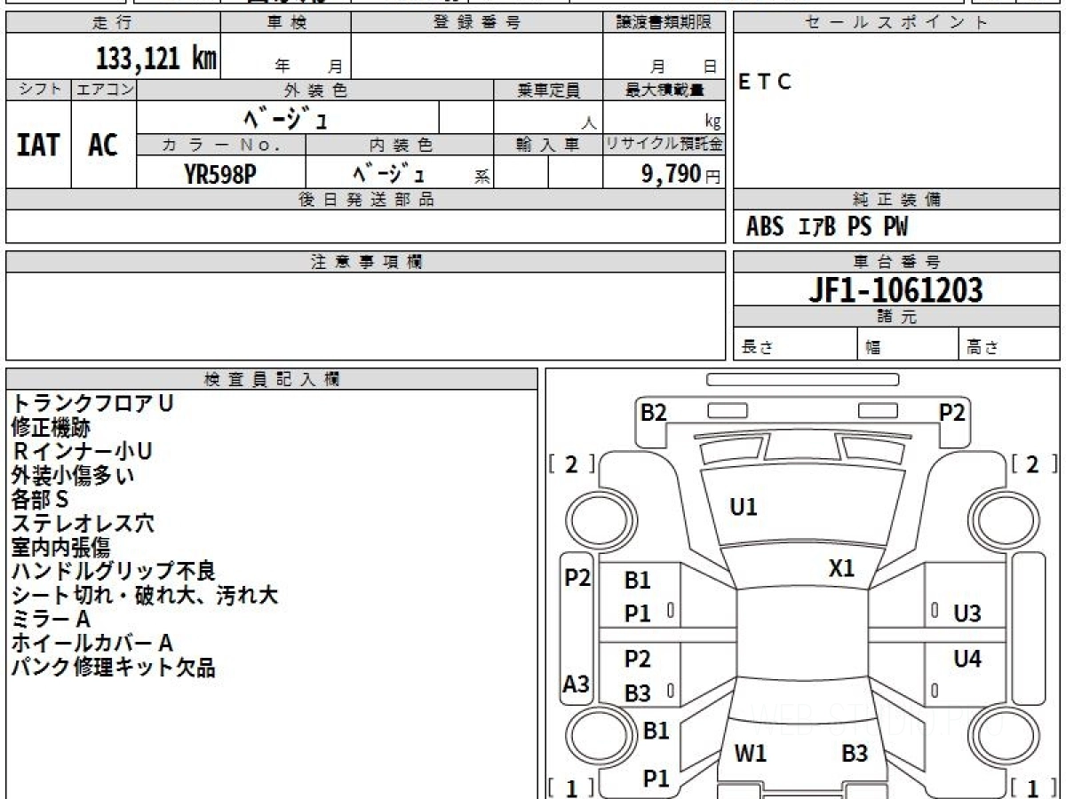Select the W1 mark on the diagram
The image size is (1066, 799).
click(x=751, y=754)
